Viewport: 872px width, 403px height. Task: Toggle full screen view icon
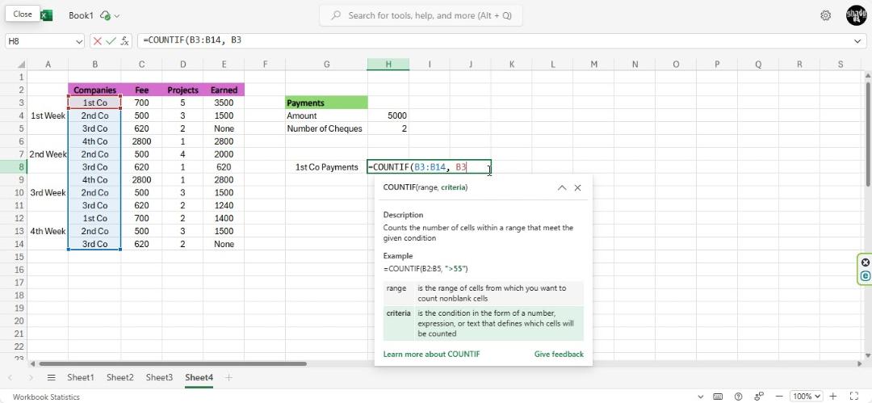pyautogui.click(x=854, y=397)
